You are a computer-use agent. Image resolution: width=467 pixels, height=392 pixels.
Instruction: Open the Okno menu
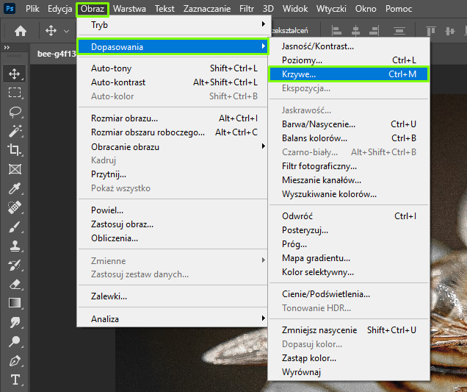[x=366, y=9]
